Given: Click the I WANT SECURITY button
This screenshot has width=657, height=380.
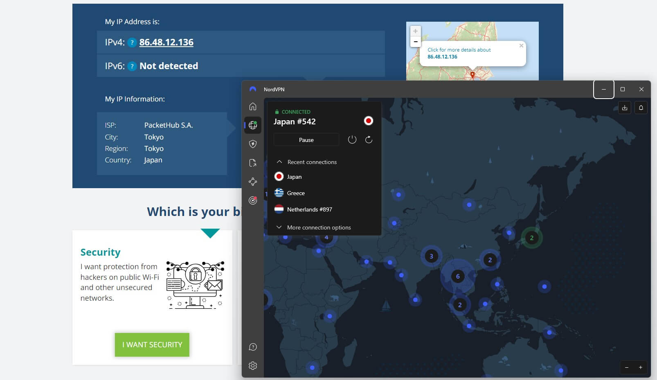Looking at the screenshot, I should (x=152, y=345).
